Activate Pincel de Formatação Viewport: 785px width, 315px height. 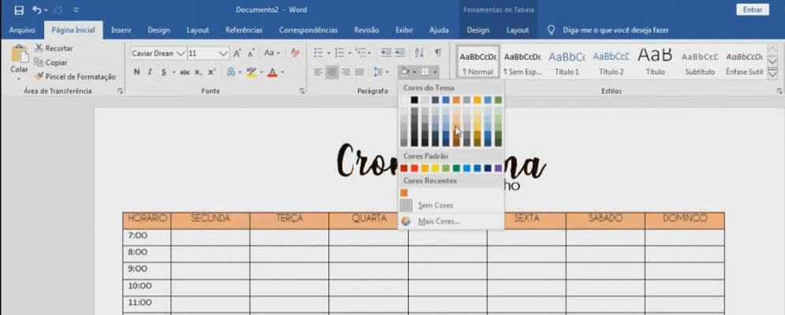pos(75,76)
